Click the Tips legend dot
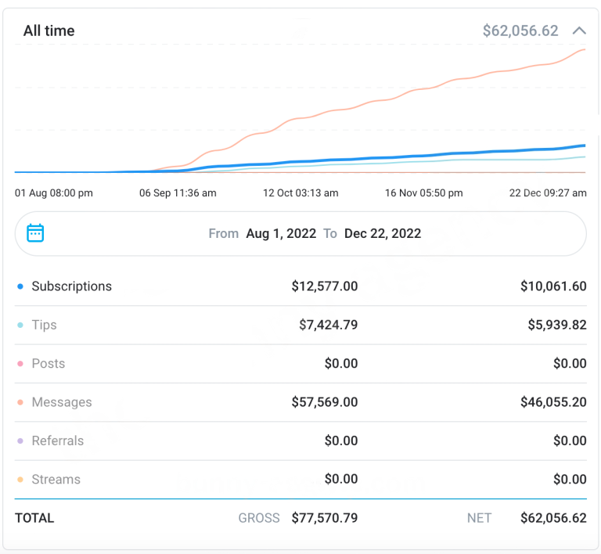601x554 pixels. coord(20,325)
